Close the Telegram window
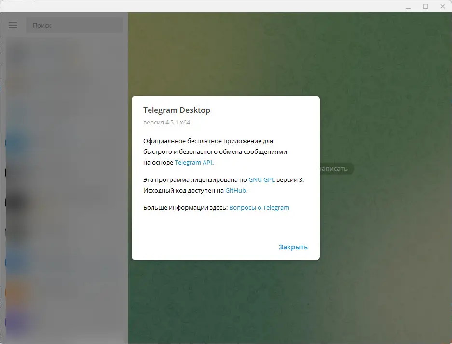 point(443,6)
